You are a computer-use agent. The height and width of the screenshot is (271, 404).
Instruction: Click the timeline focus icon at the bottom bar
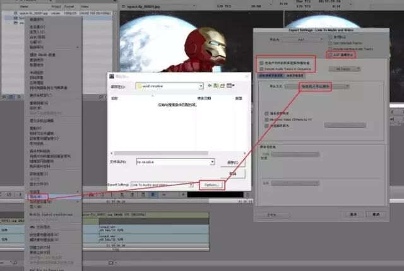pyautogui.click(x=111, y=263)
